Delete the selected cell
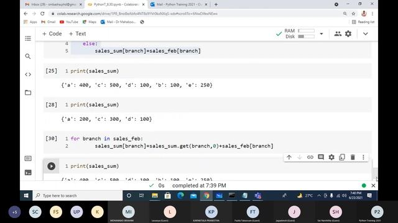This screenshot has height=223, width=398. [353, 157]
